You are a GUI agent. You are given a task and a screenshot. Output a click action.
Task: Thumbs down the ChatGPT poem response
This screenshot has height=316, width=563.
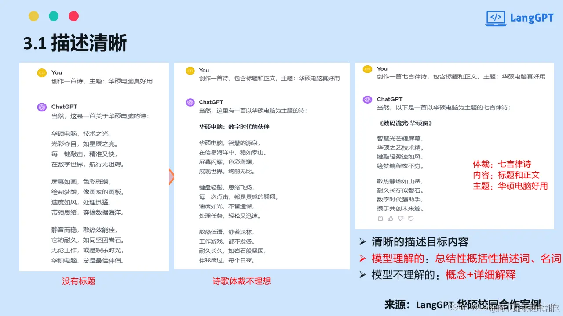400,218
